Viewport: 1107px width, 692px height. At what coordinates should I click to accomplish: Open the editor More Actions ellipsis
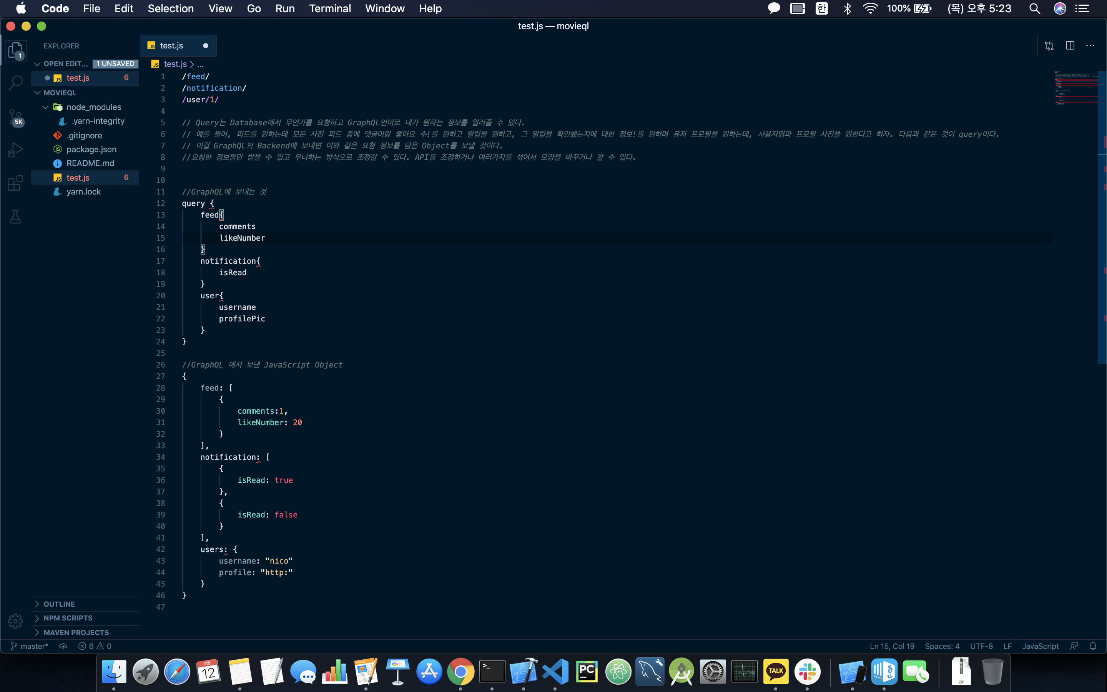[1090, 45]
